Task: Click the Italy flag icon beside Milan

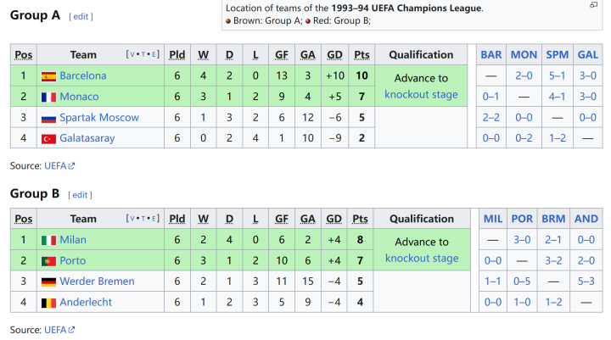Action: 48,240
